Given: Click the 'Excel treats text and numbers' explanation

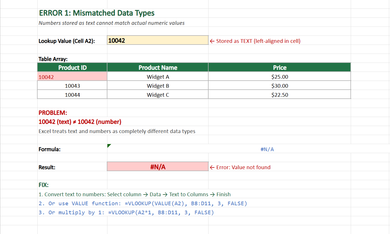Looking at the screenshot, I should click(x=117, y=131).
